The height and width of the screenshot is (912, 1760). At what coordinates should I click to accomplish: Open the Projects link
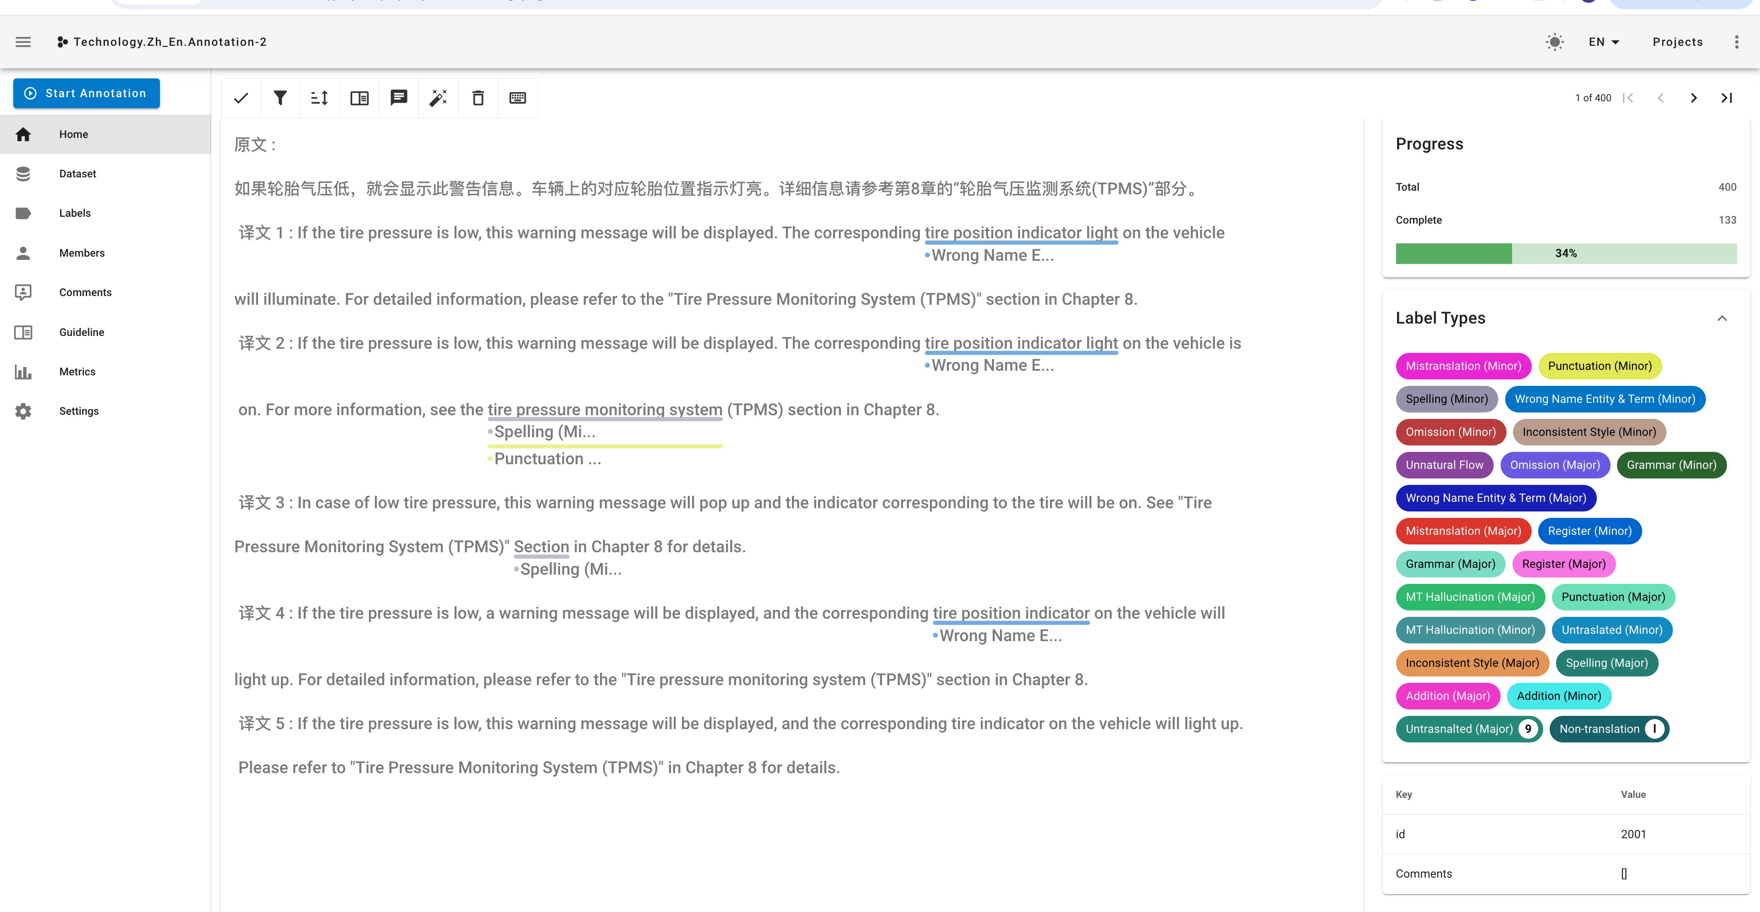click(1677, 42)
